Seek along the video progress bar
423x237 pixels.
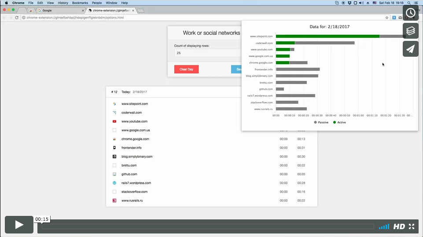(208, 226)
